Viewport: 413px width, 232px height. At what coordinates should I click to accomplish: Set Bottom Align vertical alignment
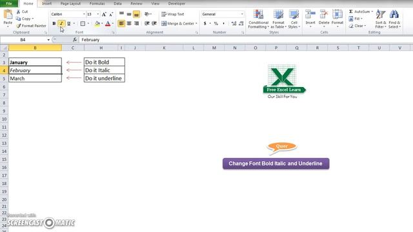136,14
